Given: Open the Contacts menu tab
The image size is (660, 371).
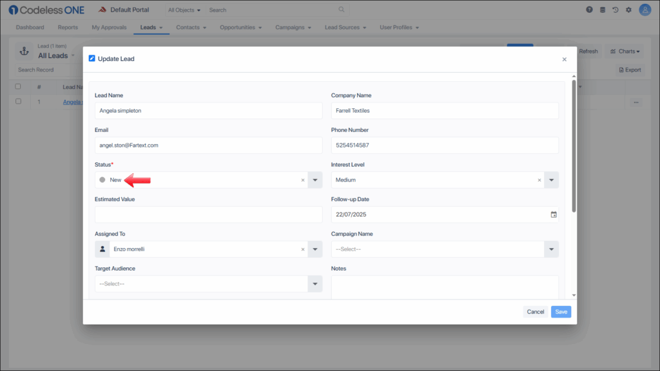Looking at the screenshot, I should coord(191,28).
